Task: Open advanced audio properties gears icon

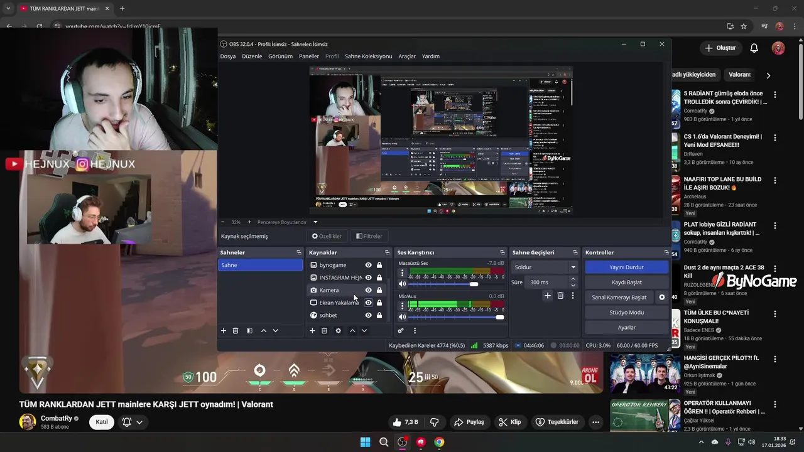Action: (x=400, y=331)
